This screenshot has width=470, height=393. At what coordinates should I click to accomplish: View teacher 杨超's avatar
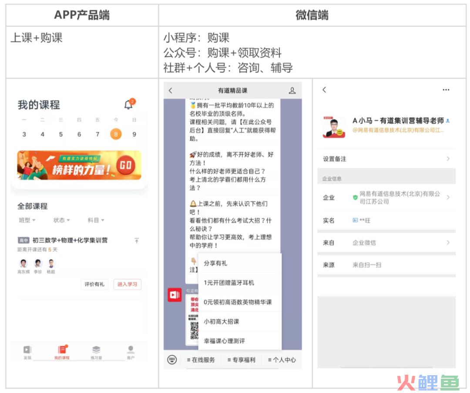pyautogui.click(x=51, y=263)
